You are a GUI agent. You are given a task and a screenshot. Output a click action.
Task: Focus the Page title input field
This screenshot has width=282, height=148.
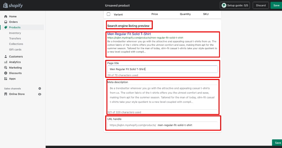pyautogui.click(x=162, y=69)
